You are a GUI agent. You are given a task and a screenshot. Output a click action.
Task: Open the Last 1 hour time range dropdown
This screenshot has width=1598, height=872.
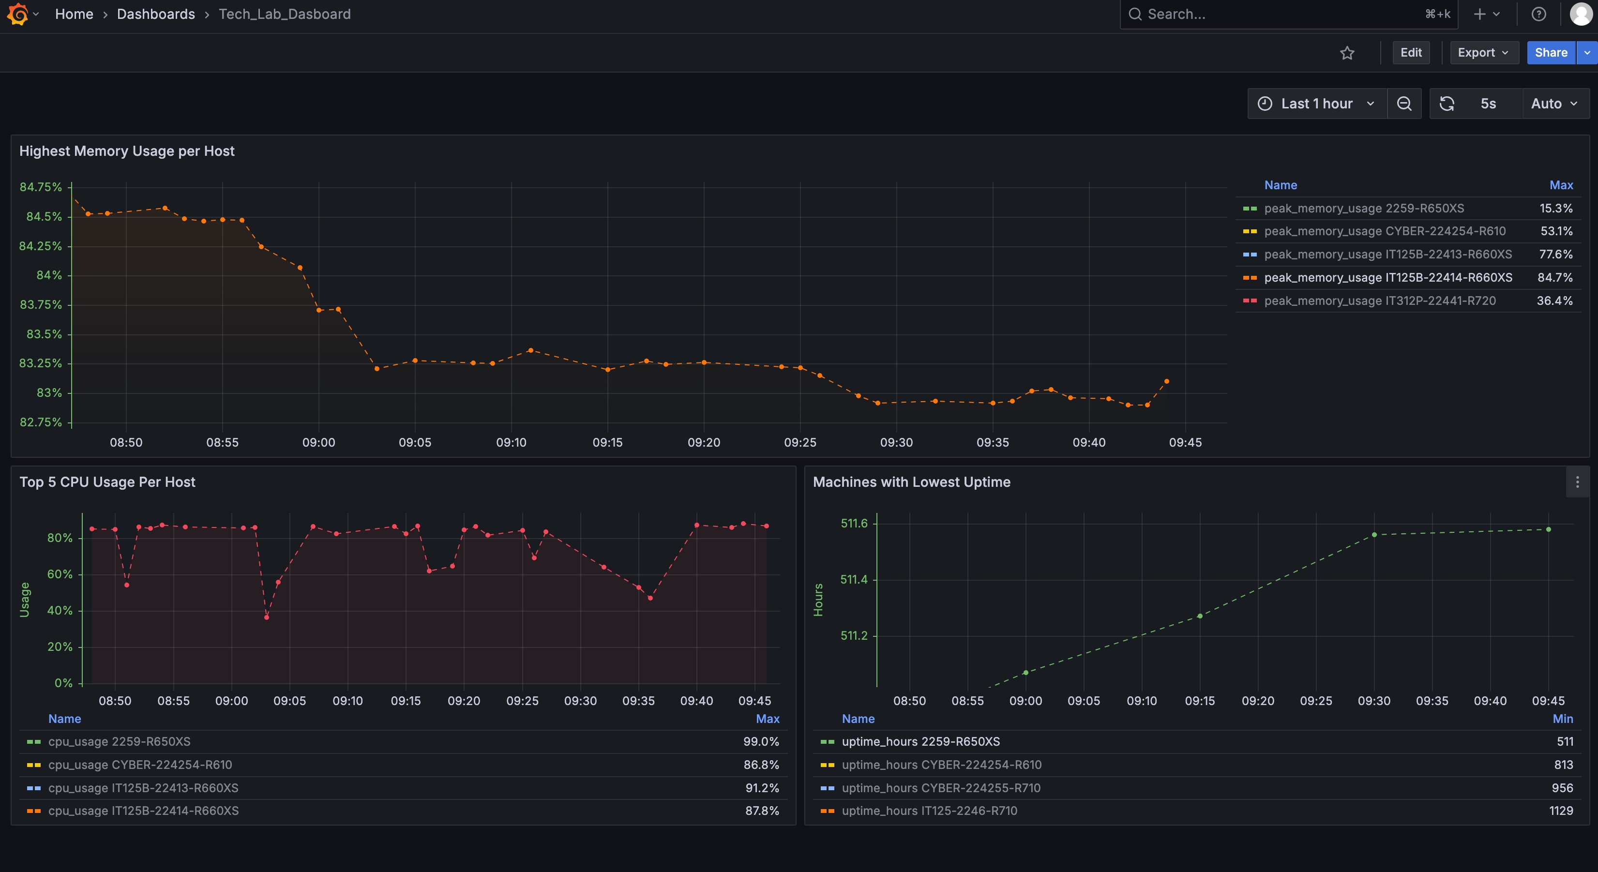pos(1316,104)
